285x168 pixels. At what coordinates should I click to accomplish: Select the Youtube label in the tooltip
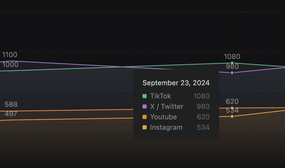point(163,117)
